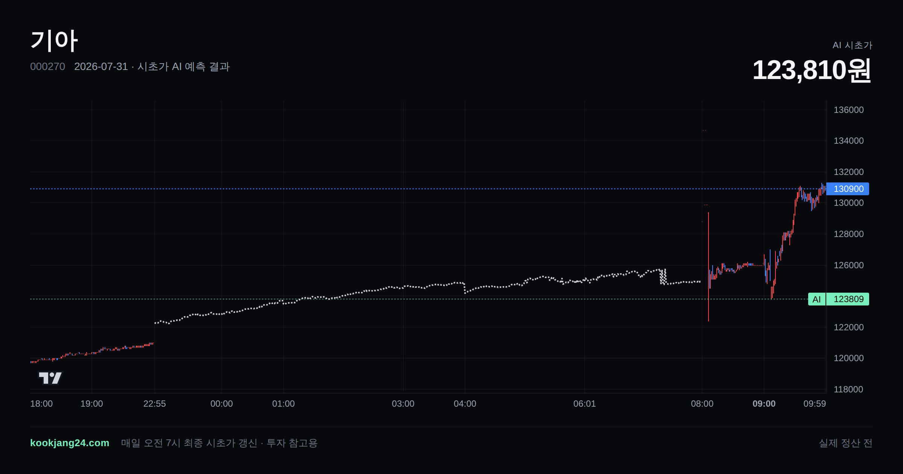Screen dimensions: 903x474
Task: Click the 06:01 time axis label
Action: coord(585,404)
